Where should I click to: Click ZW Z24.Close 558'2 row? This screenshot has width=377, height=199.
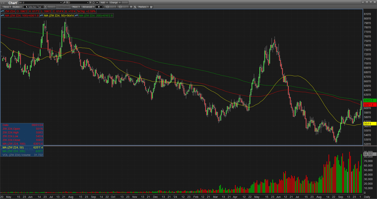[x=22, y=139]
